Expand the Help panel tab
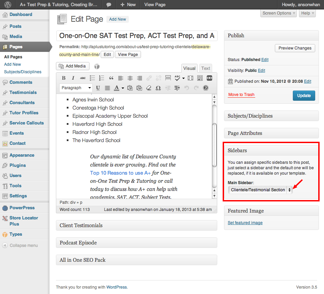 tap(307, 13)
